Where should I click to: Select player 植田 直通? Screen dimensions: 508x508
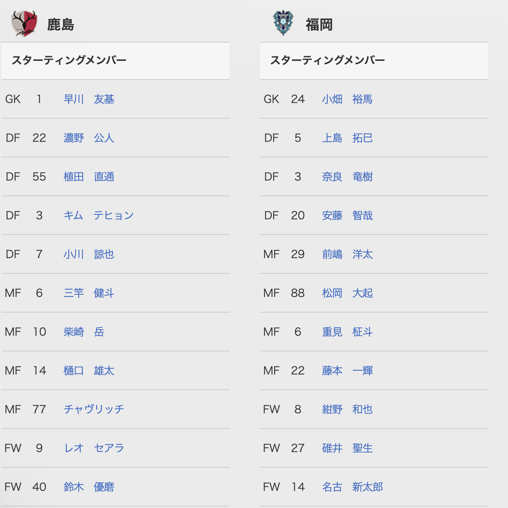(89, 177)
